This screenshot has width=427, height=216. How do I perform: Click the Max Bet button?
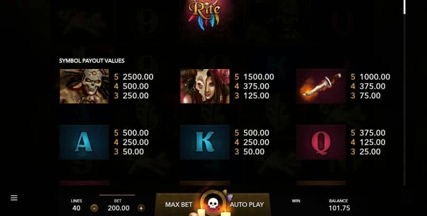click(179, 205)
